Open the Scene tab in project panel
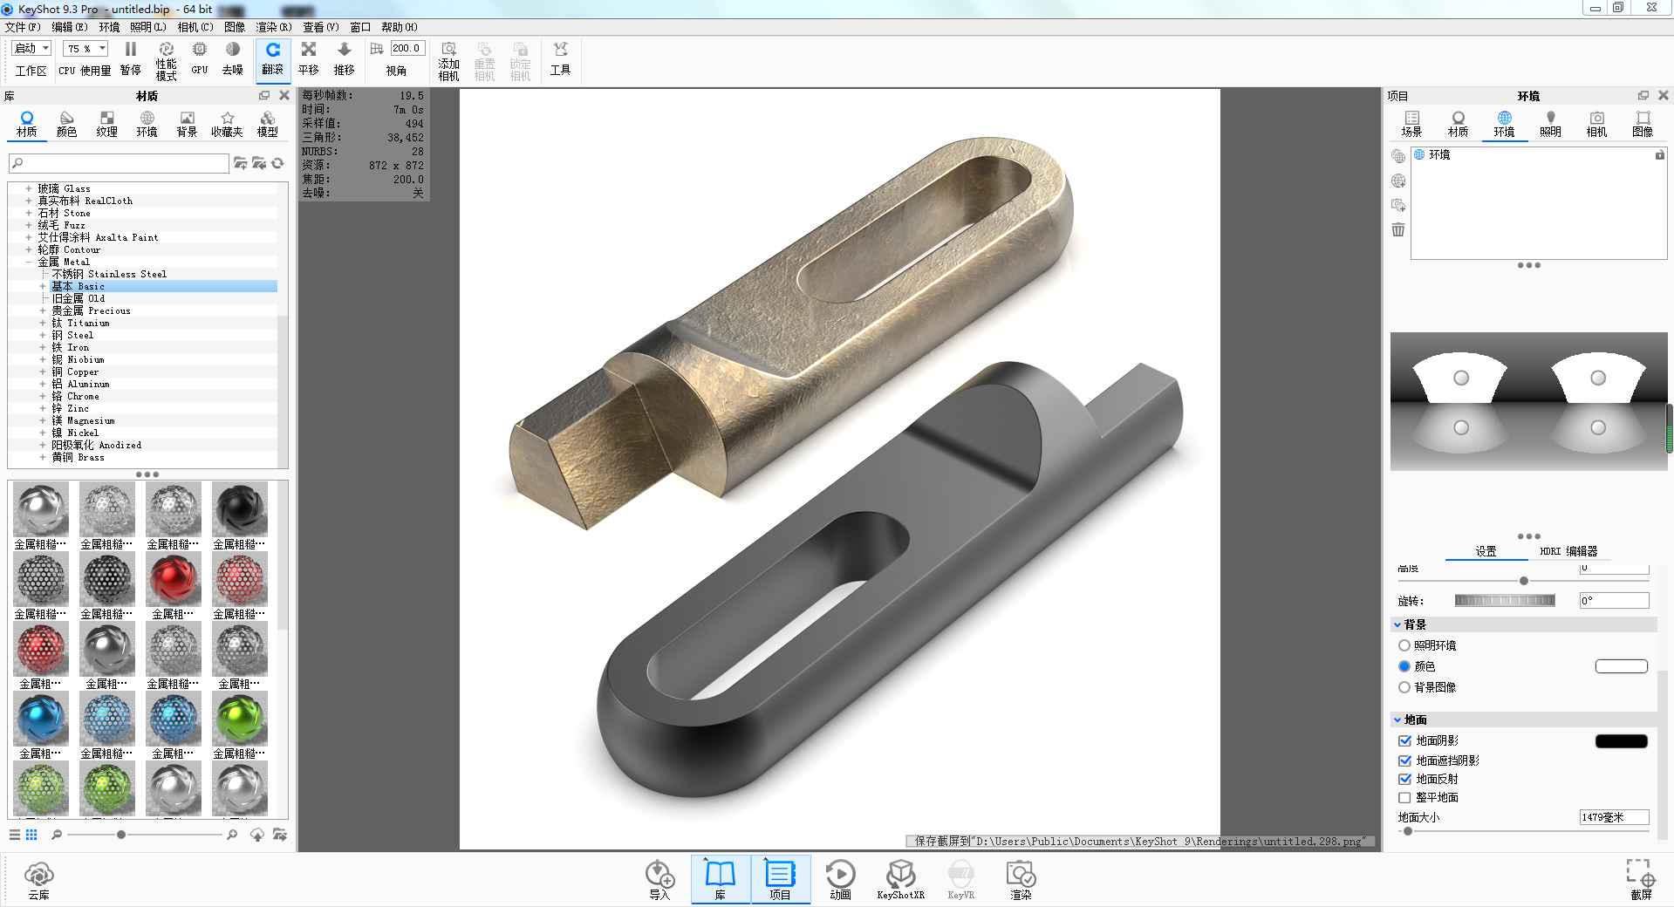1674x907 pixels. pyautogui.click(x=1411, y=125)
